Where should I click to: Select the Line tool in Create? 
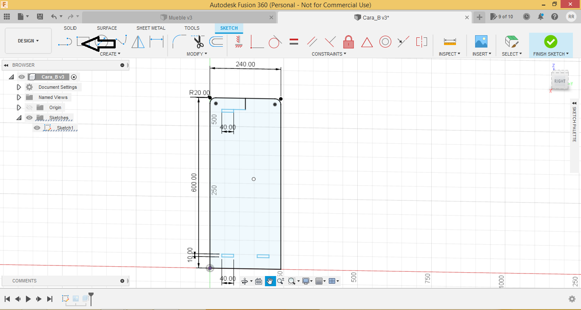point(65,42)
